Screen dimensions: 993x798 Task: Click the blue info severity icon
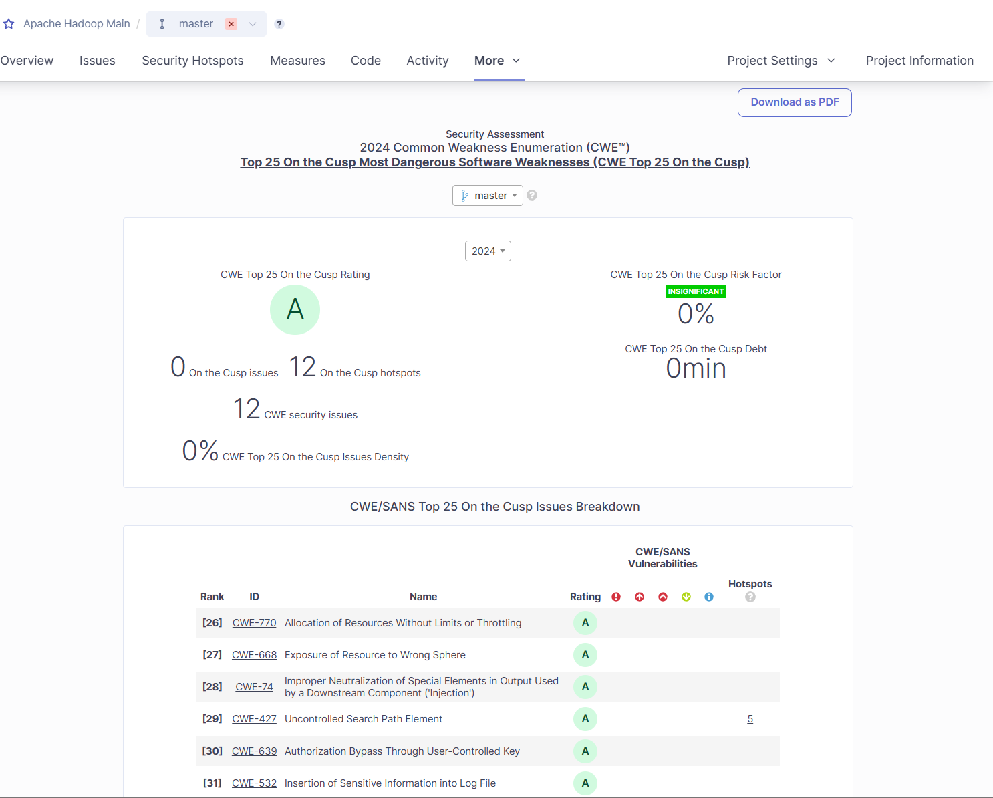(x=709, y=597)
